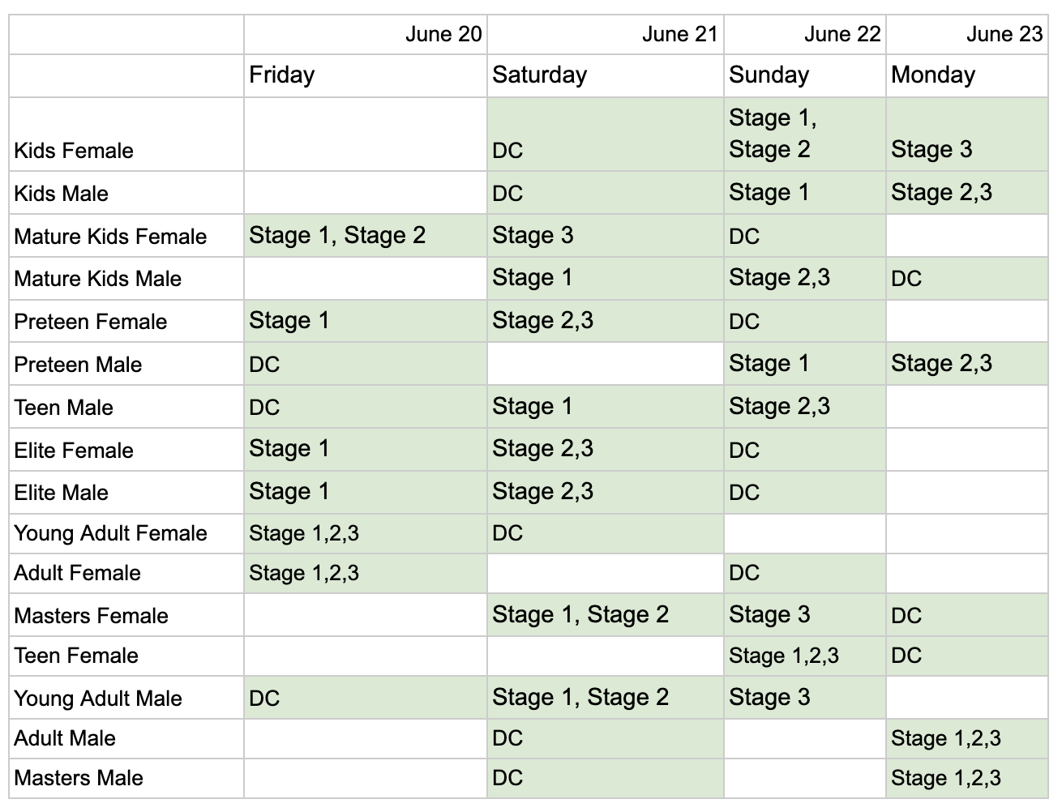This screenshot has width=1062, height=812.
Task: Select Teen Male Friday DC cell
Action: [365, 407]
